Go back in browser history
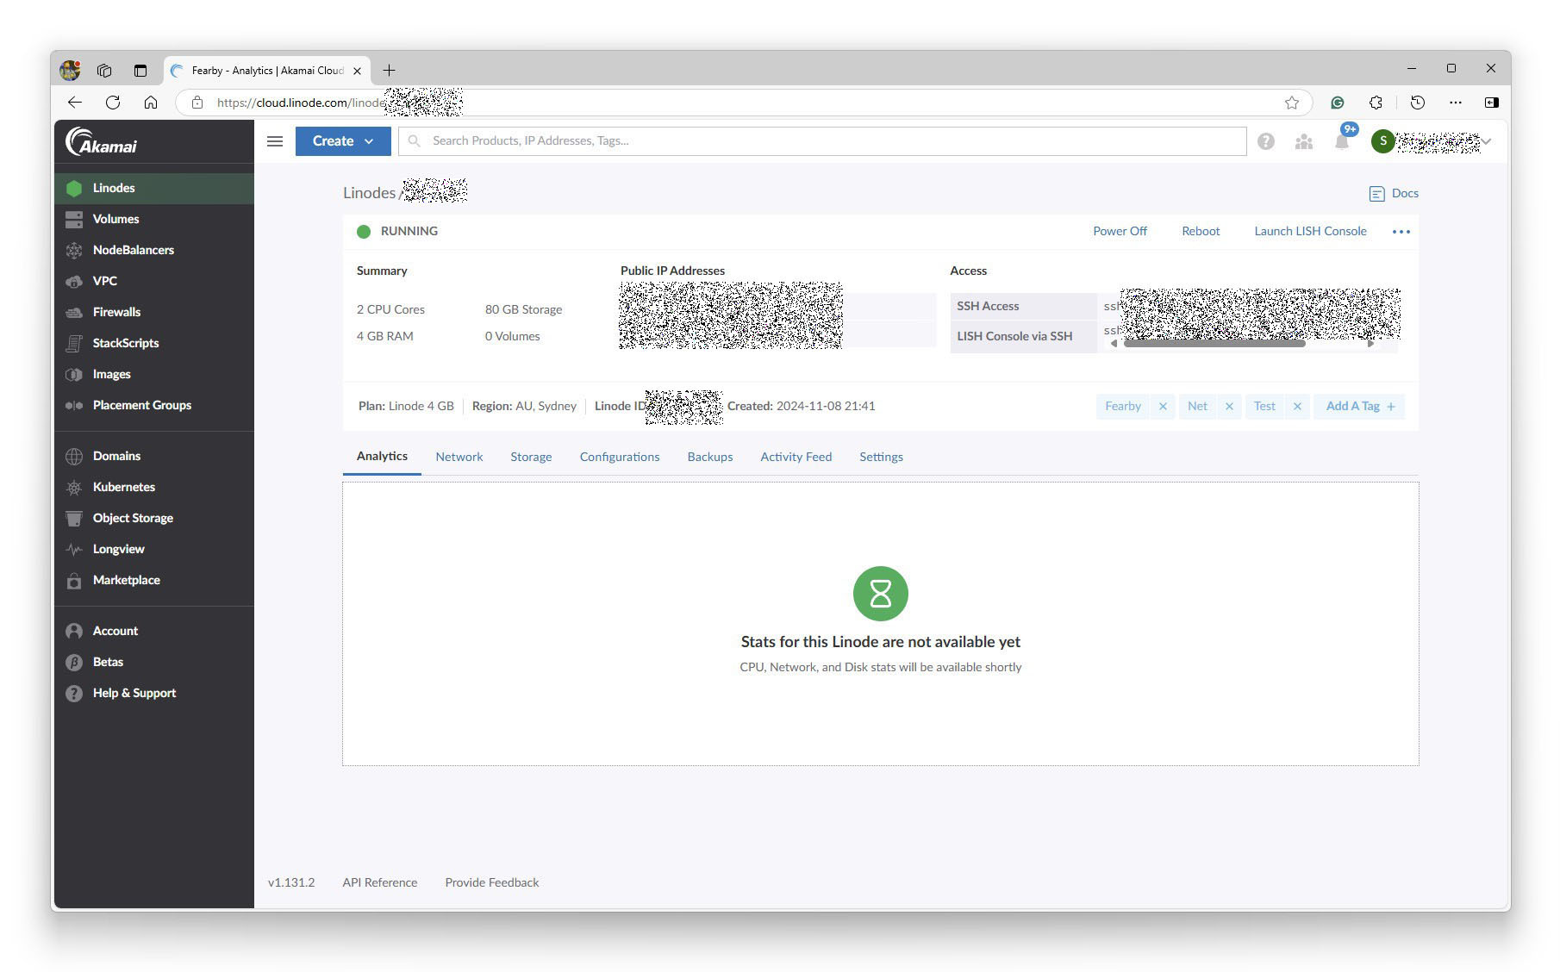The height and width of the screenshot is (972, 1560). 75,103
